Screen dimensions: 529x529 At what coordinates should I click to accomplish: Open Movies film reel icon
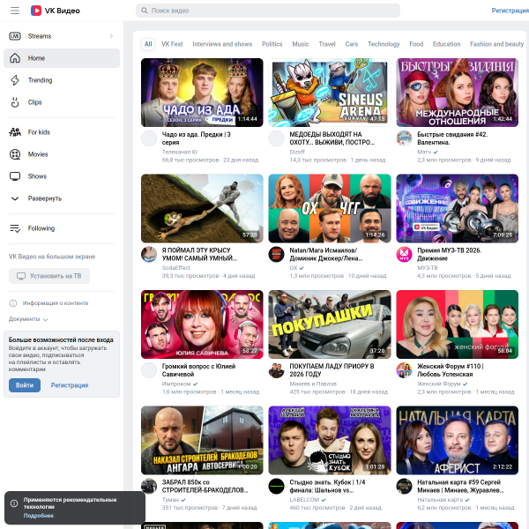15,154
